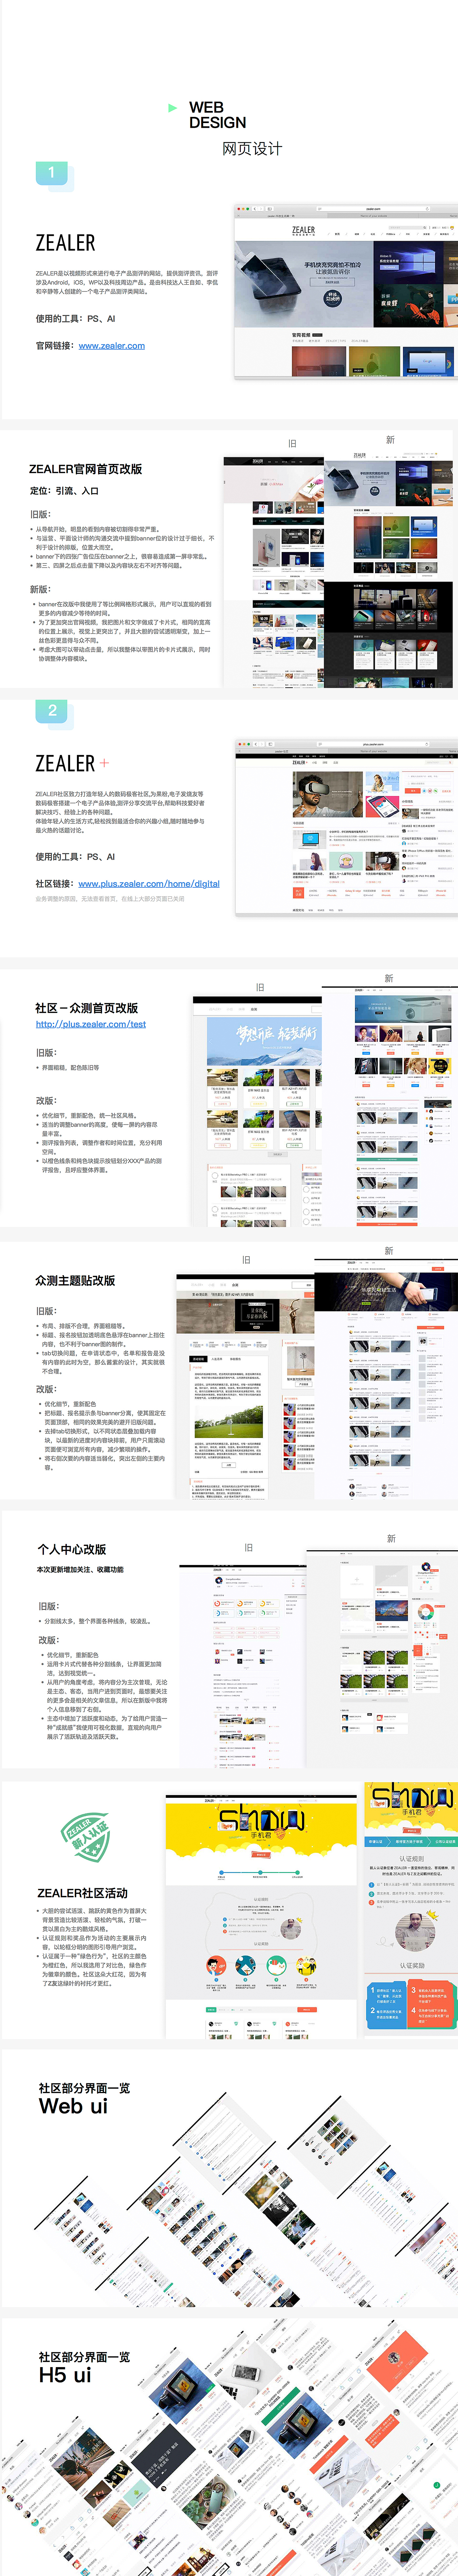Select the 'H5 ui' heading text
Screen dimensions: 458x2576
coord(65,2375)
